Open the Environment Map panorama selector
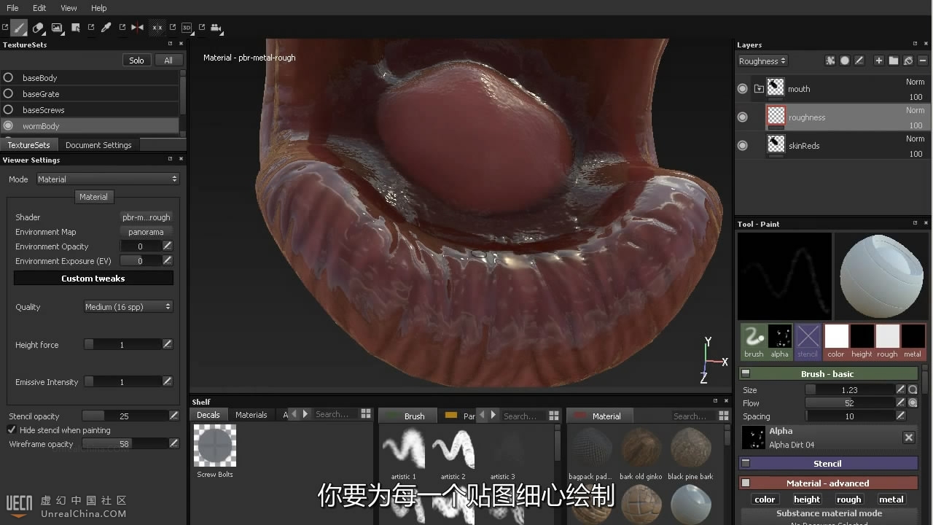Screen dimensions: 933x525 click(146, 232)
